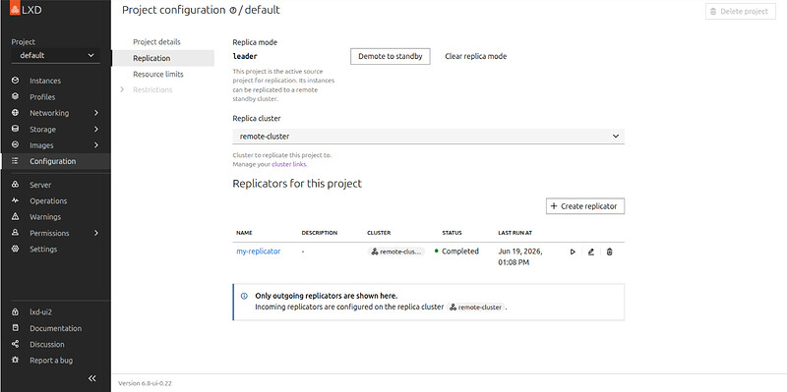The height and width of the screenshot is (392, 787).
Task: Follow the cluster links hyperlink
Action: [x=288, y=164]
